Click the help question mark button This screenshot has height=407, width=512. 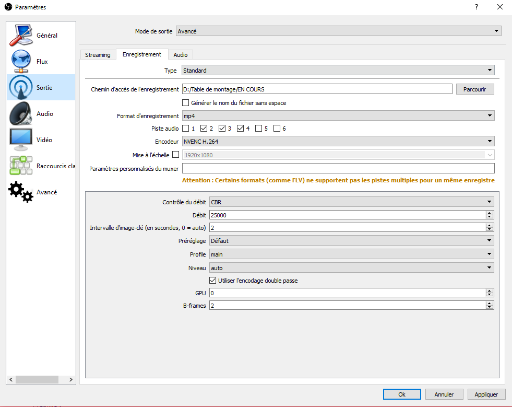477,7
